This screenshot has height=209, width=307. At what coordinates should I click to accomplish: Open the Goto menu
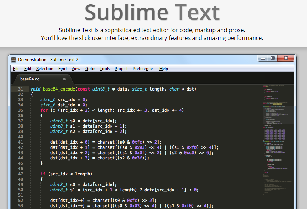pyautogui.click(x=90, y=69)
